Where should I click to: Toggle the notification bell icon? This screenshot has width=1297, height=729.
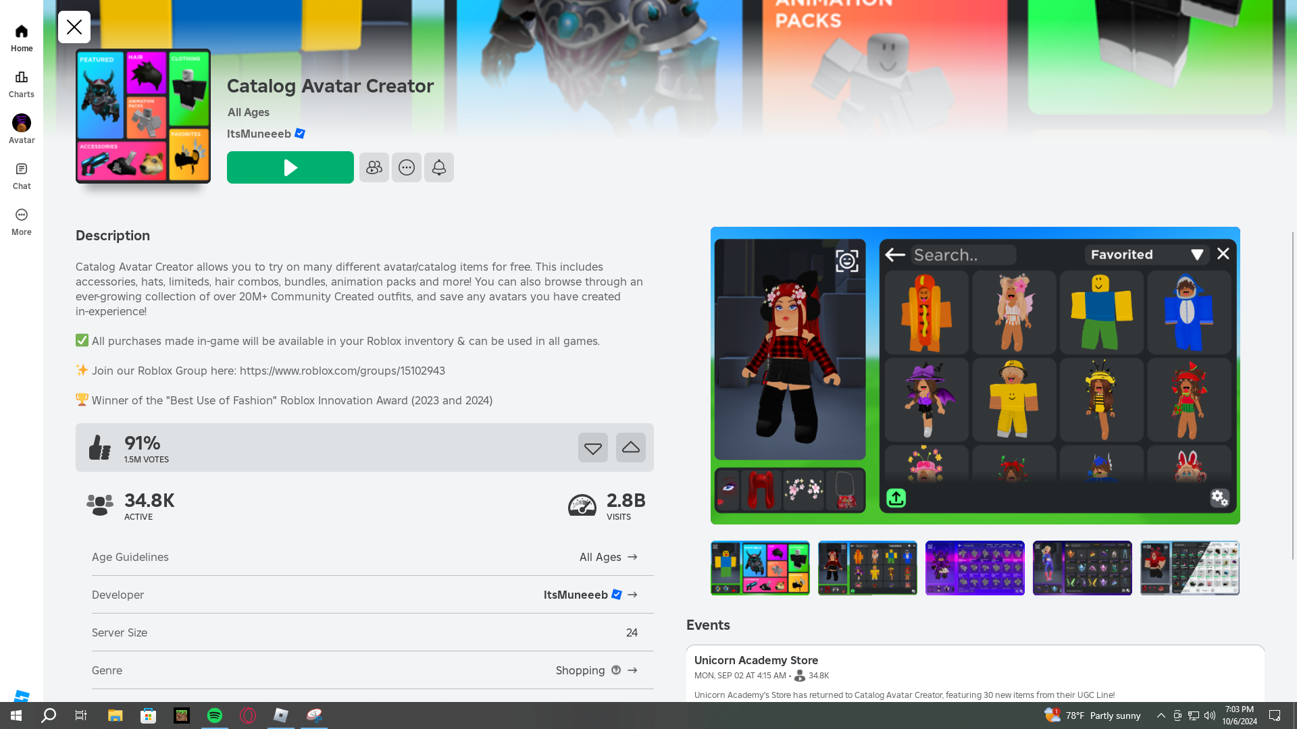pos(438,167)
